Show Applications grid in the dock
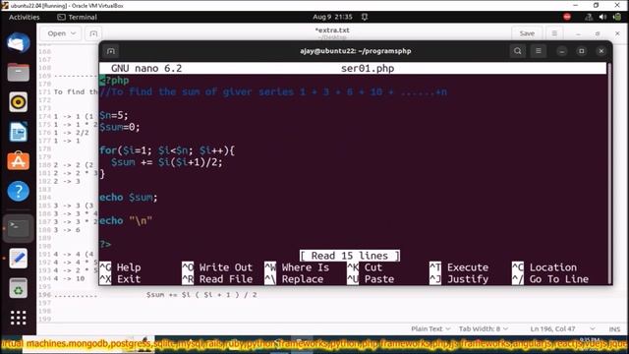The width and height of the screenshot is (629, 354). click(18, 318)
